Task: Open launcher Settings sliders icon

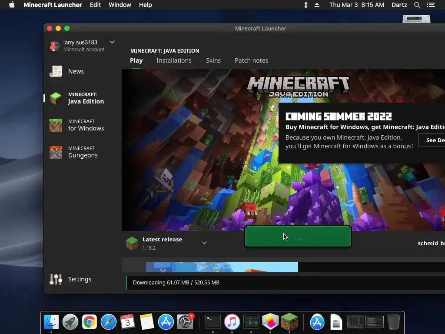Action: tap(56, 279)
